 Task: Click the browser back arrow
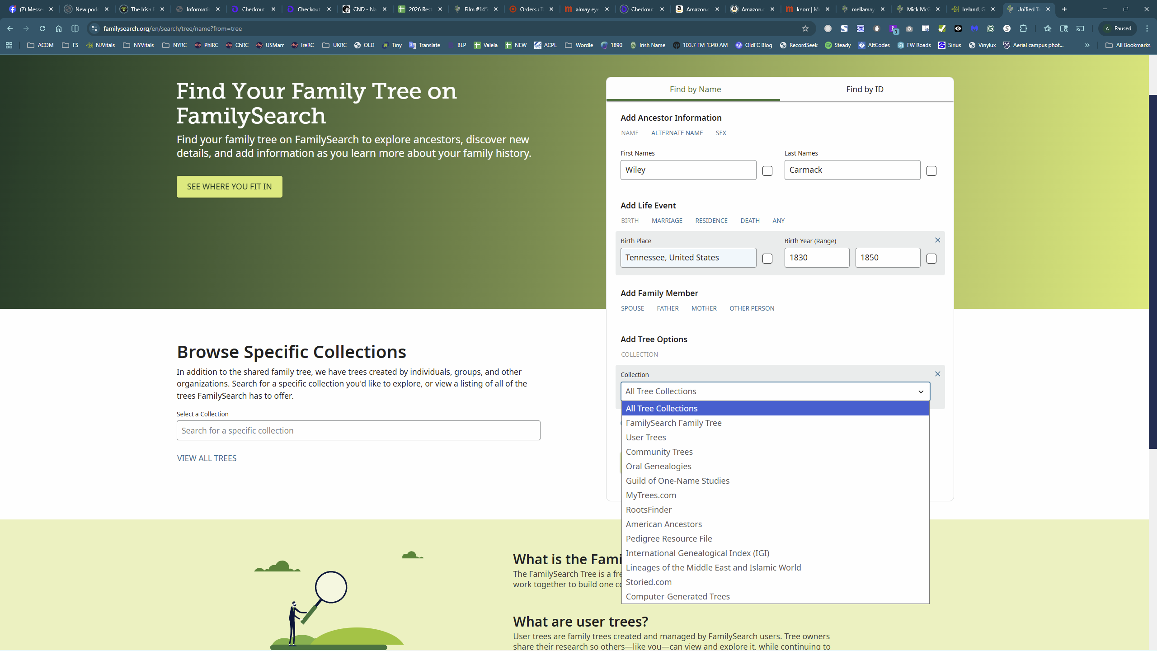tap(10, 28)
